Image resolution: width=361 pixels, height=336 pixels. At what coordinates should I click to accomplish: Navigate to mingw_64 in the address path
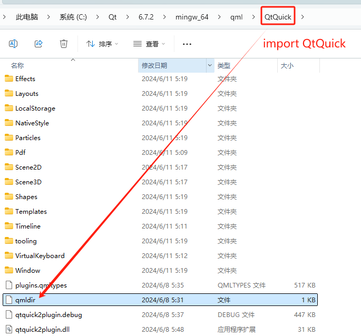tap(192, 17)
